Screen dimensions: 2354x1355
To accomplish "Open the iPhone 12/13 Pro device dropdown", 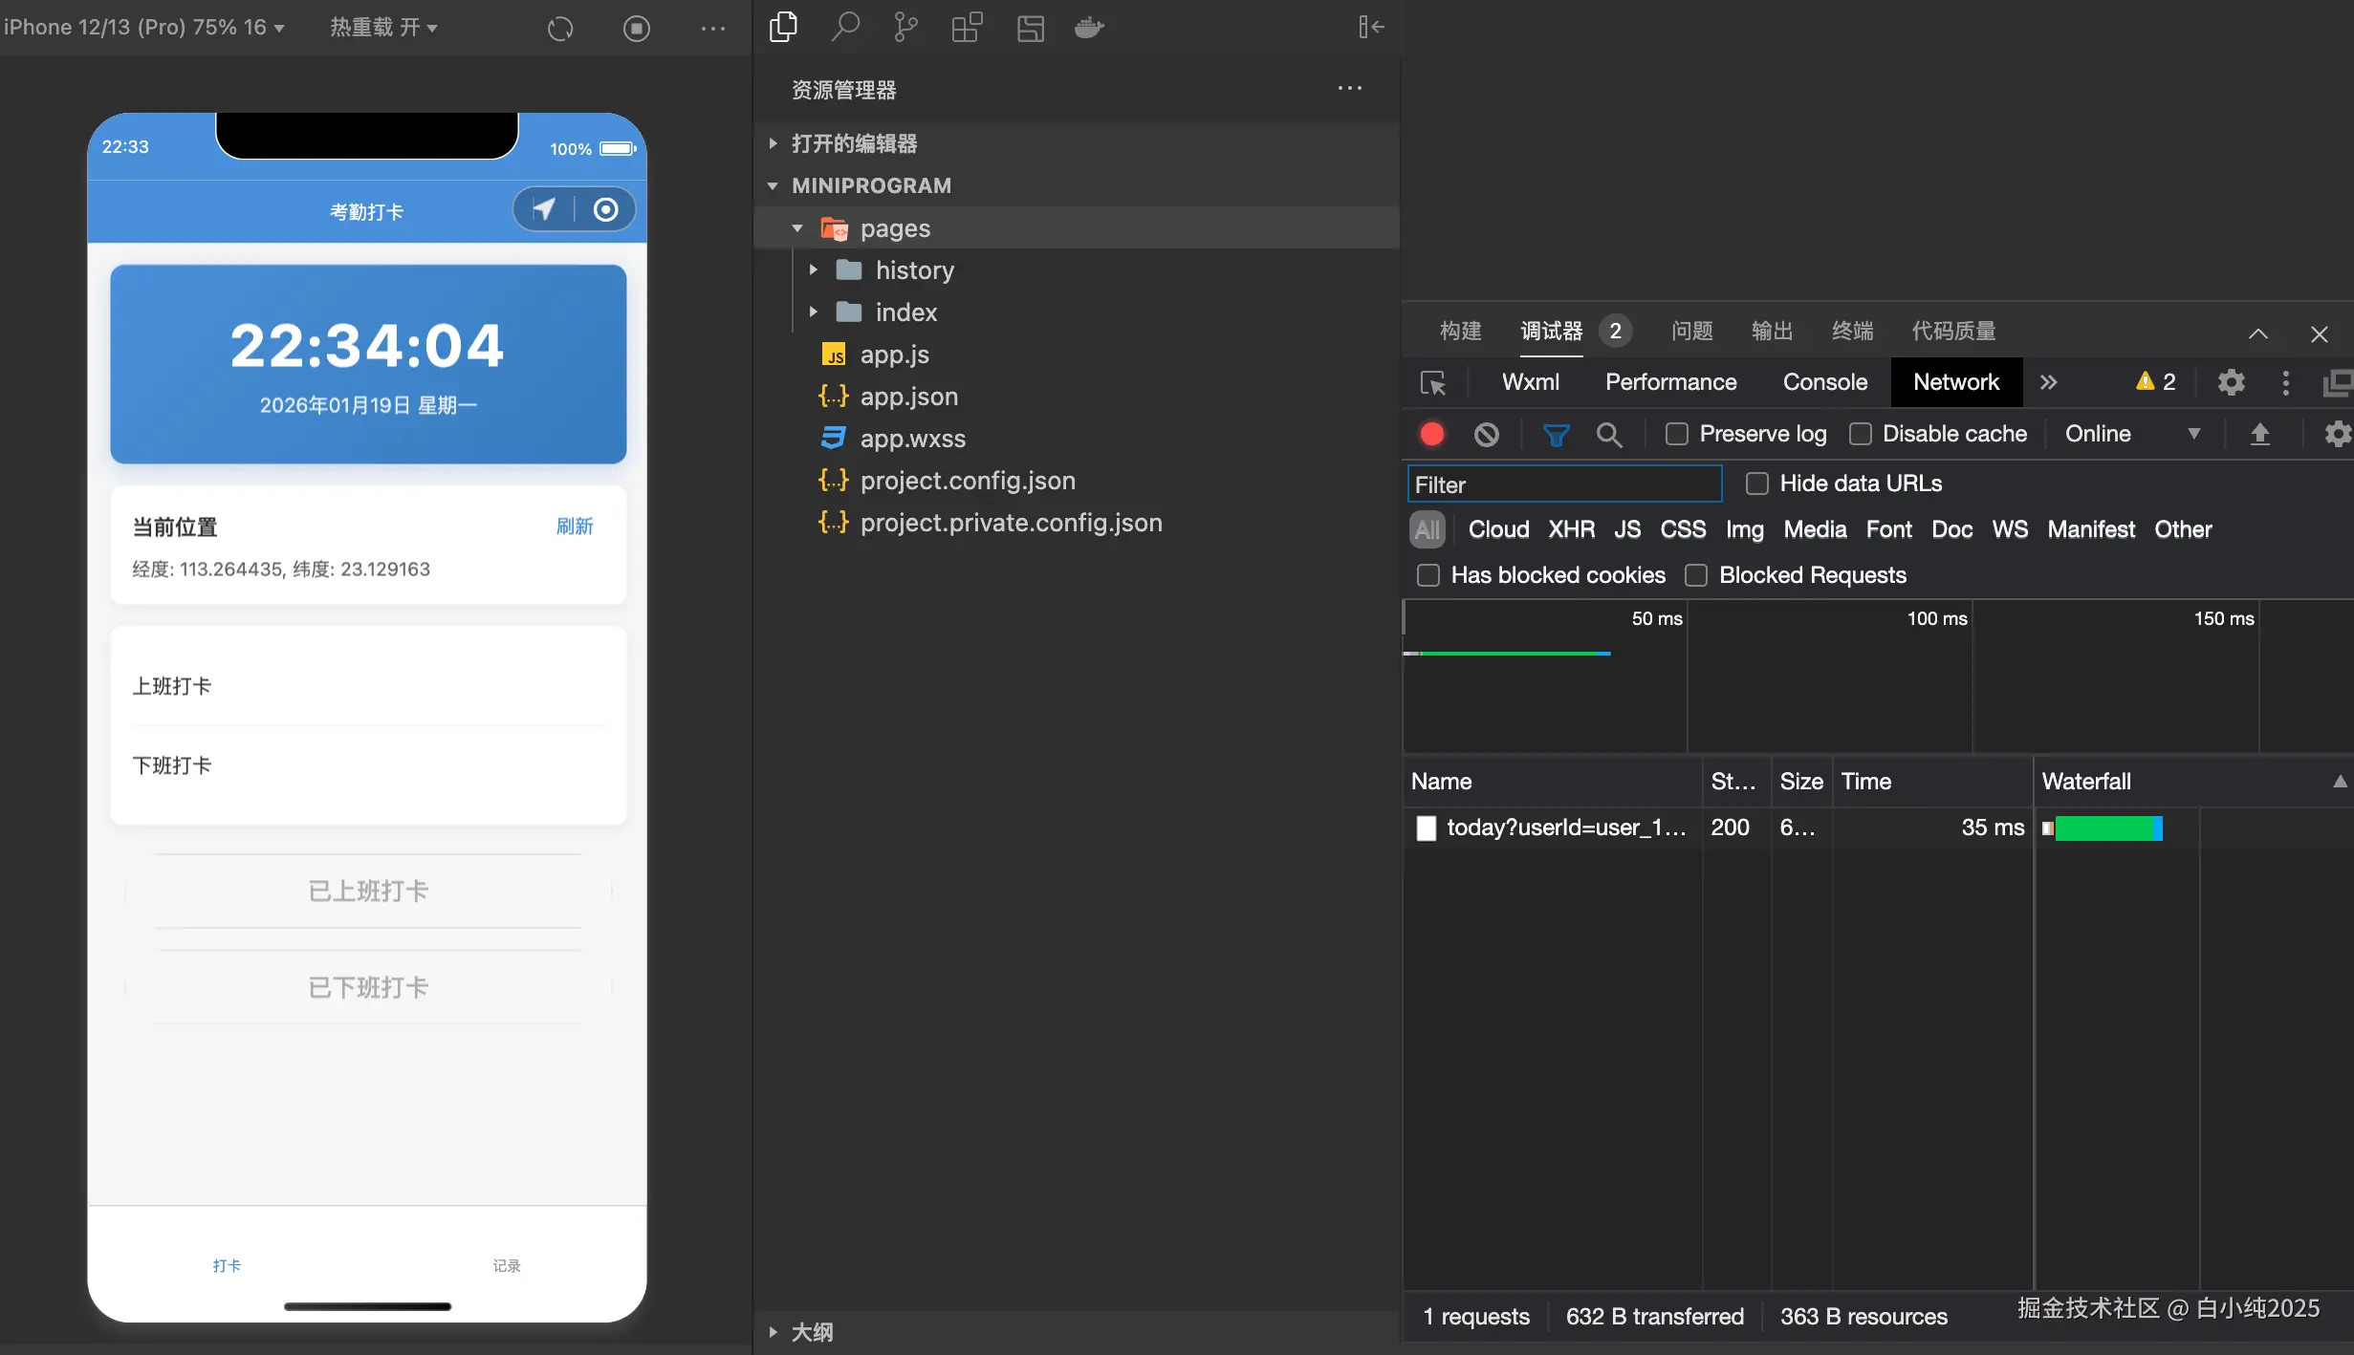I will pyautogui.click(x=143, y=27).
